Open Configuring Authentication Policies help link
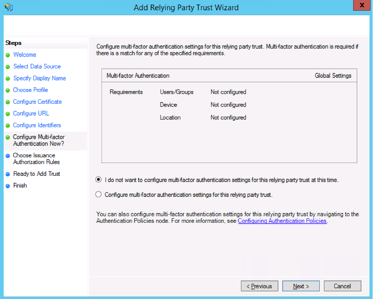 [282, 221]
